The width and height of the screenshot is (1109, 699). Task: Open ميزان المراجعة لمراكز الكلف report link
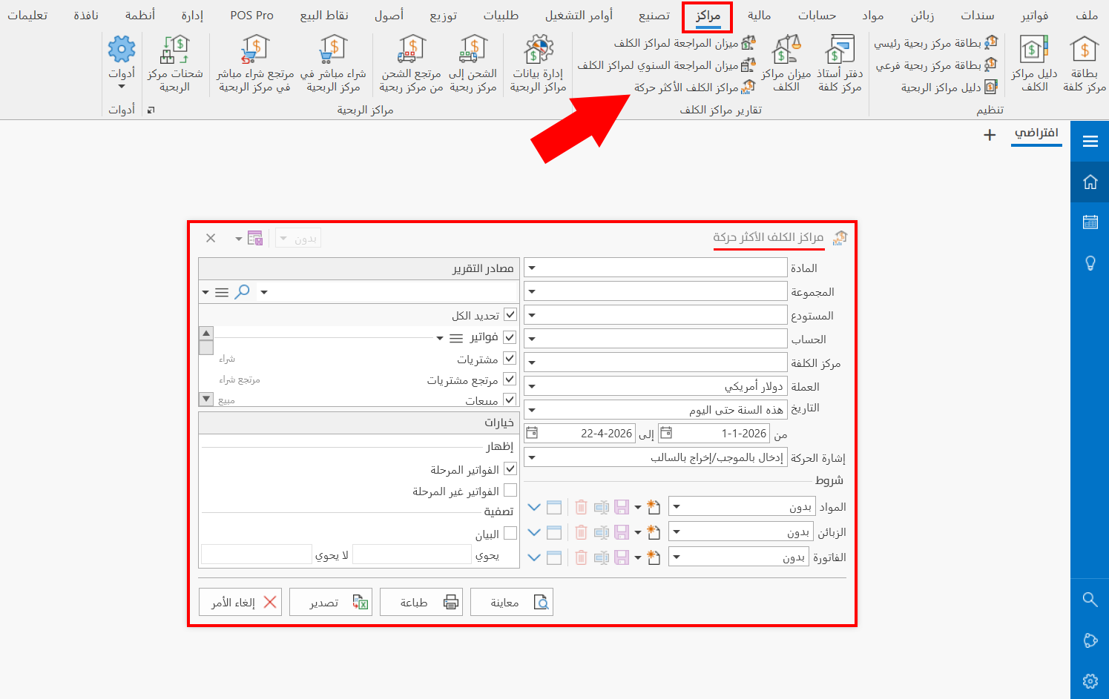coord(684,43)
